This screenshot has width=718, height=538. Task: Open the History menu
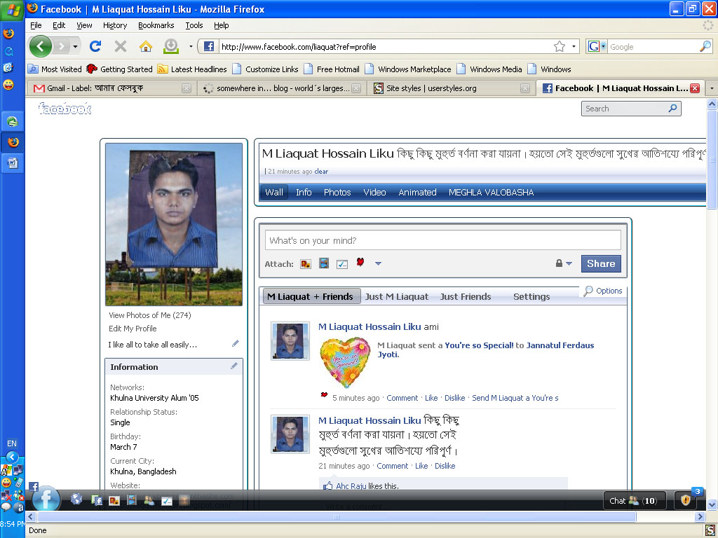point(115,25)
